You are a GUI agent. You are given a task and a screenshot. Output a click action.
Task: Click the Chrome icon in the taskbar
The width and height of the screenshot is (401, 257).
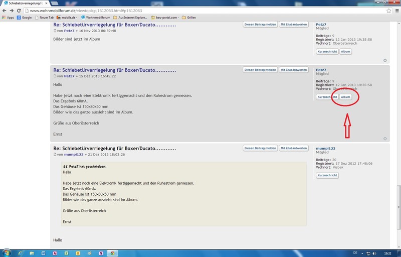pos(113,252)
